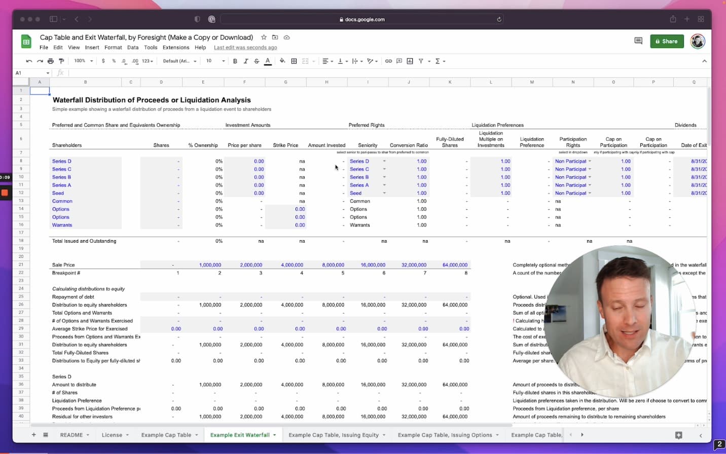
Task: Toggle Bold formatting
Action: [x=235, y=61]
